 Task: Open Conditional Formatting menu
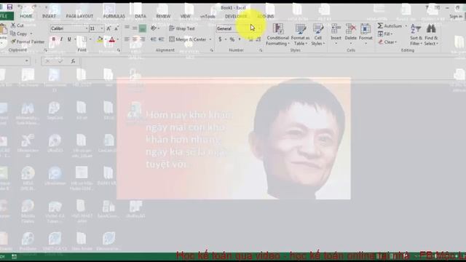[278, 34]
